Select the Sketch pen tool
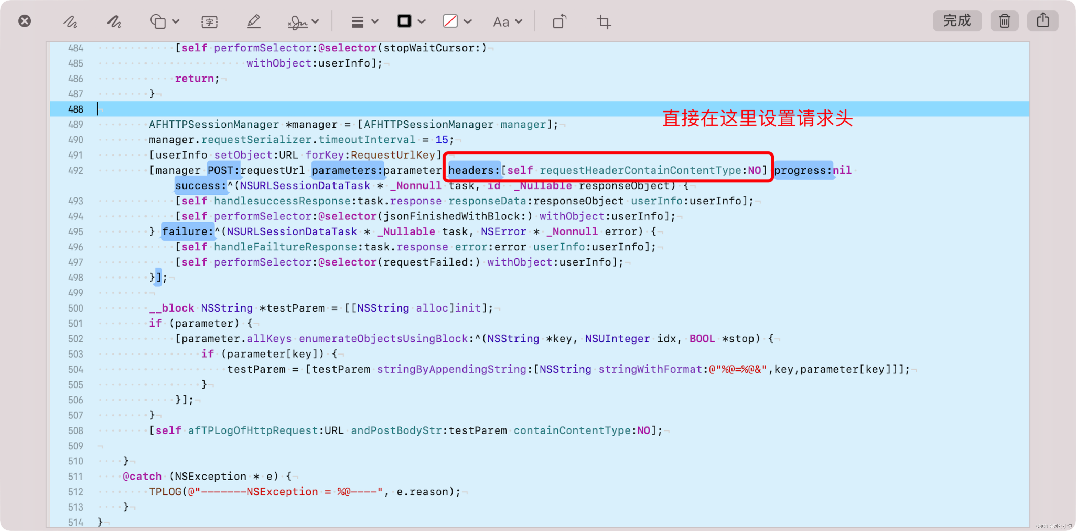Image resolution: width=1076 pixels, height=531 pixels. [x=70, y=21]
